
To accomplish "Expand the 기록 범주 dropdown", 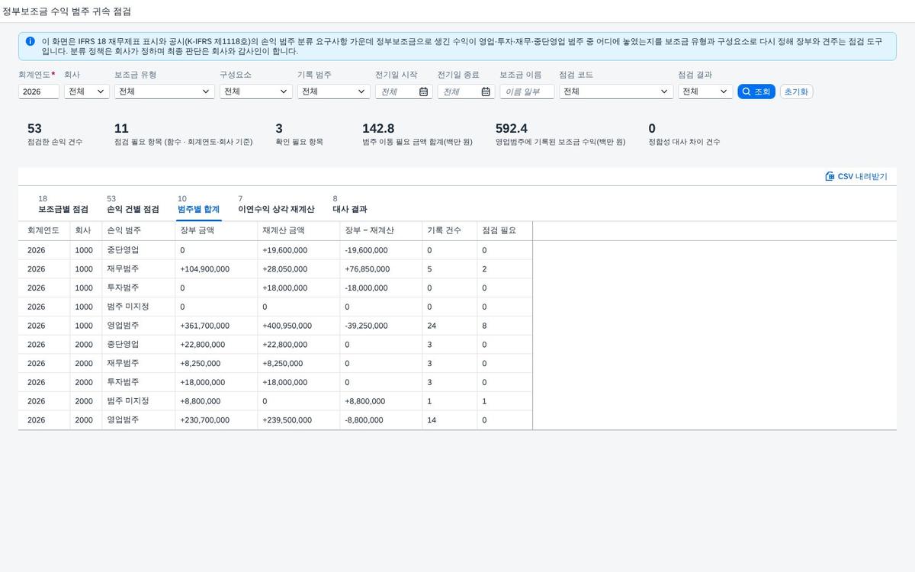I will click(x=334, y=92).
